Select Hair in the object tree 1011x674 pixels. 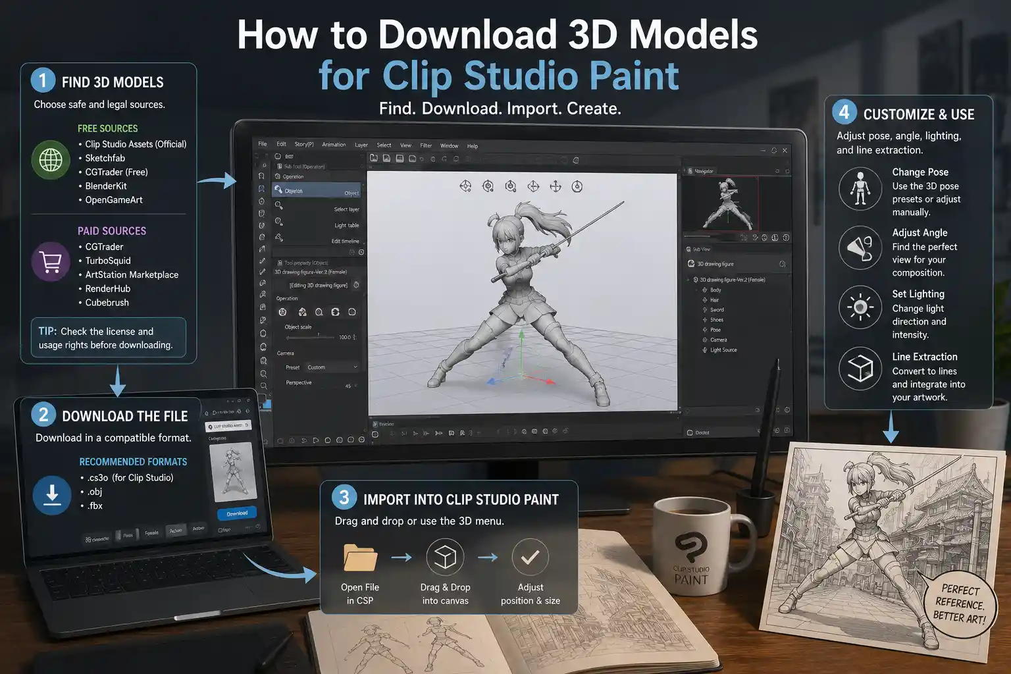click(x=714, y=300)
